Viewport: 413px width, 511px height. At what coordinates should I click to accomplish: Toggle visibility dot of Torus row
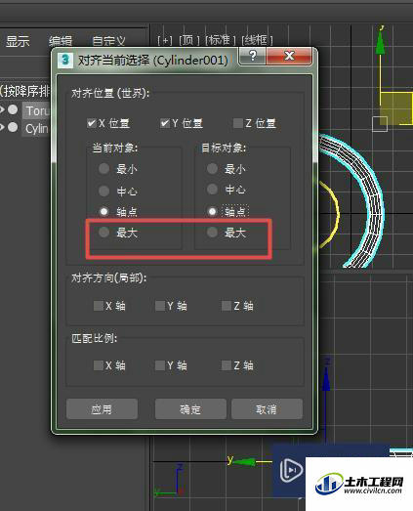coord(13,109)
